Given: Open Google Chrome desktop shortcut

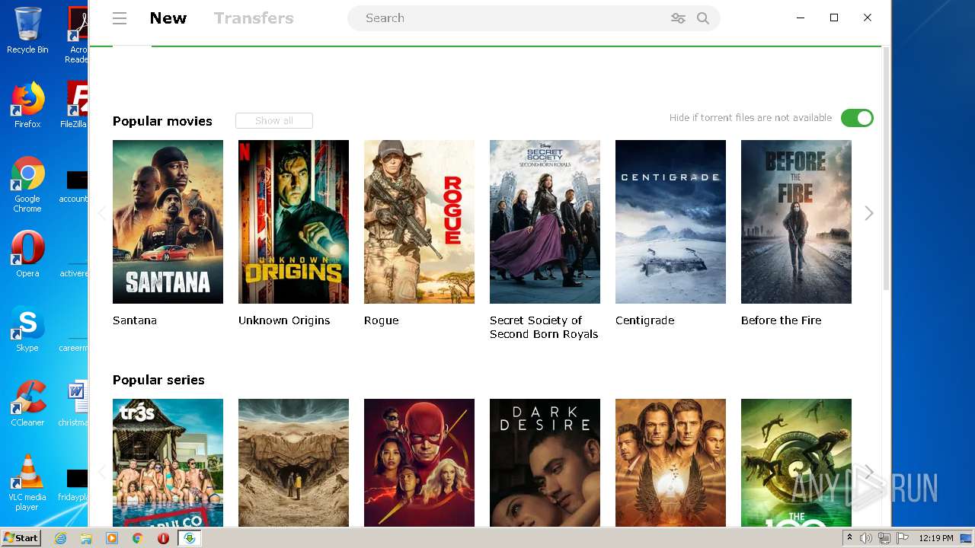Looking at the screenshot, I should pos(27,184).
